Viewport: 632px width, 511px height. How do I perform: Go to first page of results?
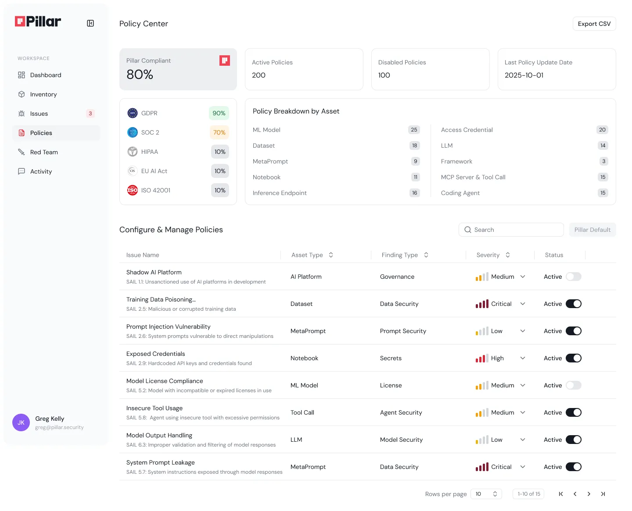click(561, 494)
